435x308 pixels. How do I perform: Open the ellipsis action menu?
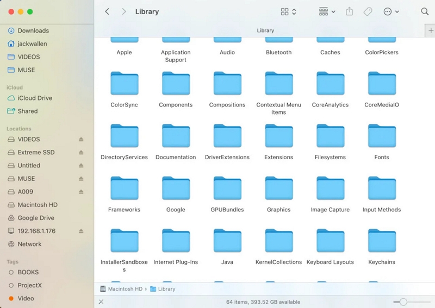(391, 11)
